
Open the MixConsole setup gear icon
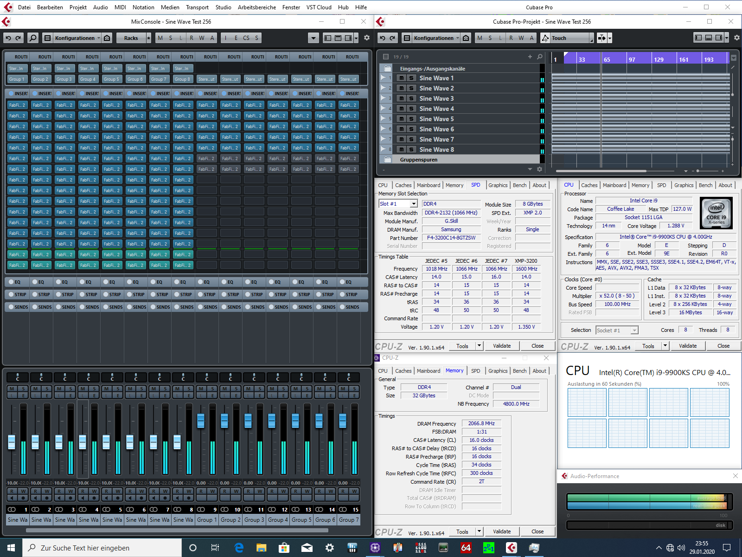tap(367, 38)
